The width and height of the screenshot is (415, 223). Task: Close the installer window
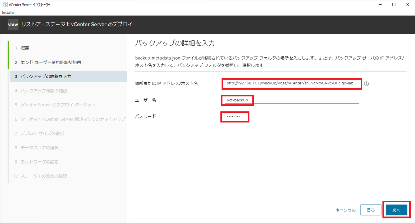pyautogui.click(x=408, y=4)
